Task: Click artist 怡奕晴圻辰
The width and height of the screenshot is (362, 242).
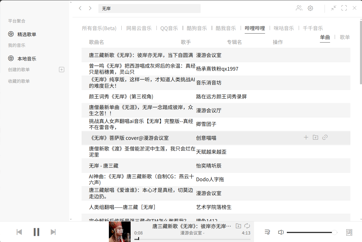Action: pos(209,166)
